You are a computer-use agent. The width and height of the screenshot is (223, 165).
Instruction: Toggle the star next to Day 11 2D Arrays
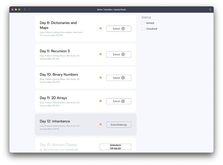coord(100,101)
